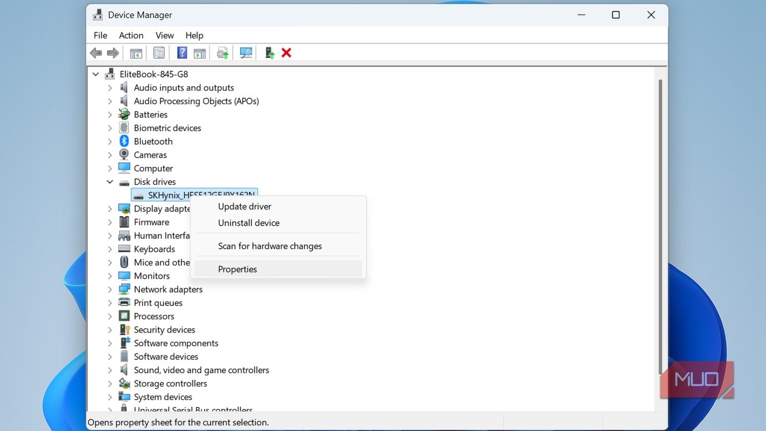Expand the Display adapters chevron
The width and height of the screenshot is (766, 431).
click(110, 209)
